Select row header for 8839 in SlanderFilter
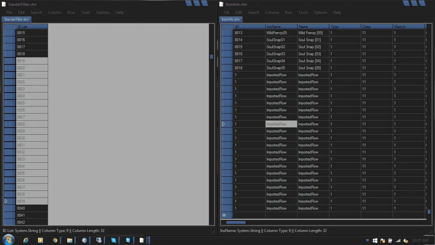Viewport: 435px width, 245px height. [x=10, y=201]
